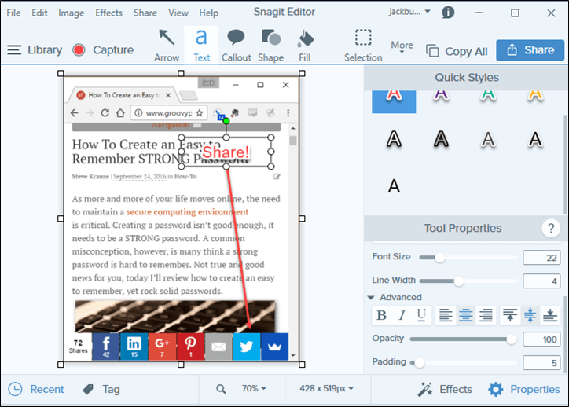
Task: Click the Opacity value field
Action: [541, 339]
